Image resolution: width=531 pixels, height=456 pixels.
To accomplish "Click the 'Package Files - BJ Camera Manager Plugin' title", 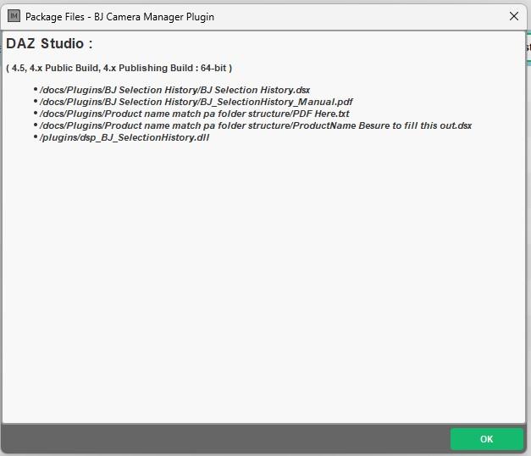I will (119, 17).
